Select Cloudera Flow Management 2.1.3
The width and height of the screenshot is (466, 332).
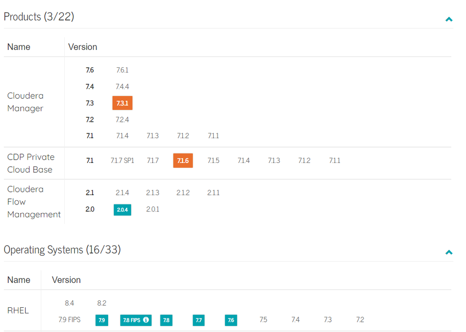[153, 193]
